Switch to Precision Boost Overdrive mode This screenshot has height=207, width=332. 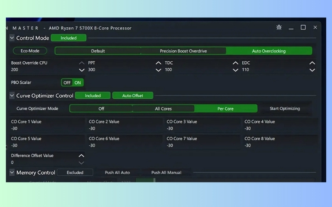(183, 51)
